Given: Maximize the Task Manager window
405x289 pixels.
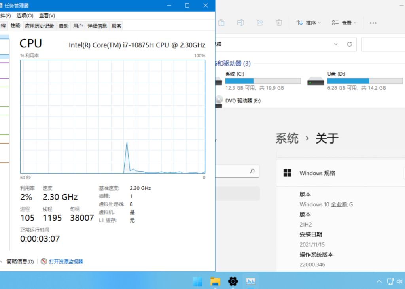Looking at the screenshot, I should click(x=187, y=6).
